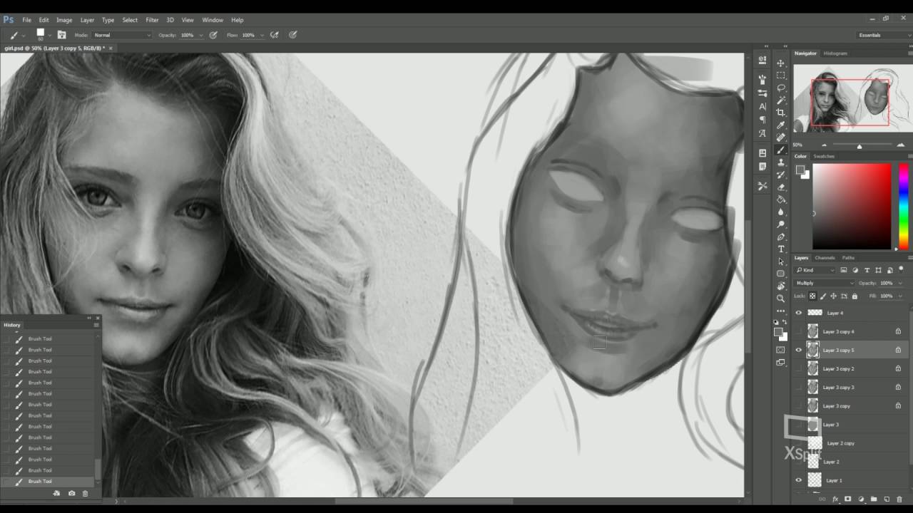The width and height of the screenshot is (913, 513).
Task: Open the Image menu
Action: 64,20
